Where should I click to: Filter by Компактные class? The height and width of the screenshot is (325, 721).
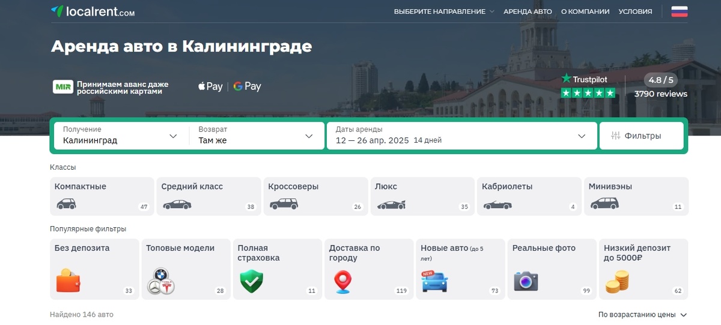102,196
